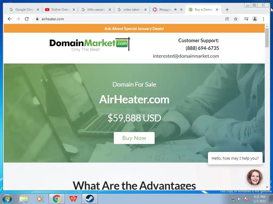Click the Domain For Sale text
This screenshot has height=204, width=273.
(x=134, y=84)
